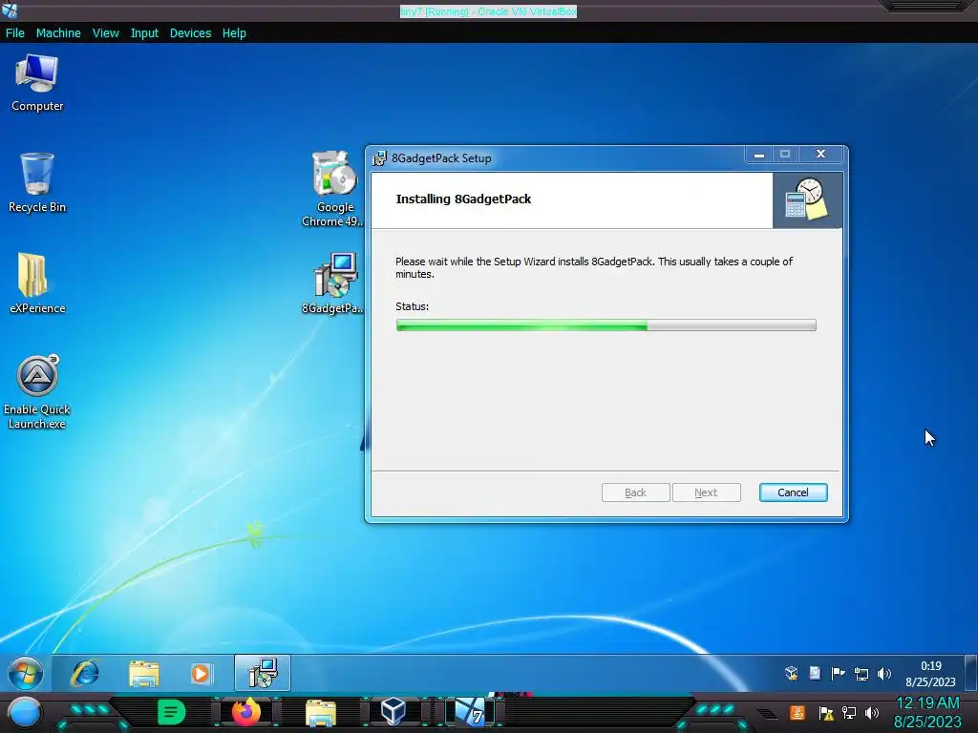Screen dimensions: 978x733
Task: Open the VirtualBox View menu
Action: [105, 33]
